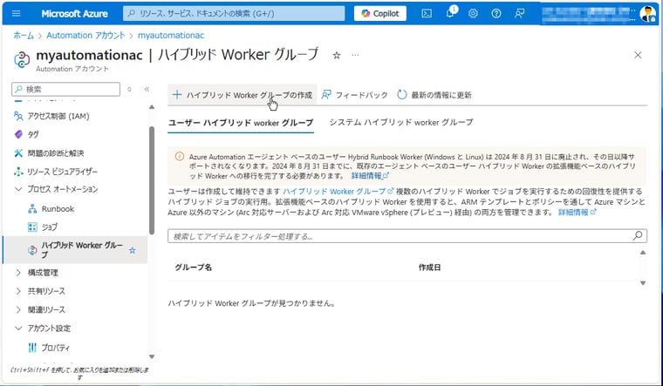This screenshot has width=663, height=386.
Task: Click the sidebar scroll down arrow
Action: pyautogui.click(x=152, y=357)
